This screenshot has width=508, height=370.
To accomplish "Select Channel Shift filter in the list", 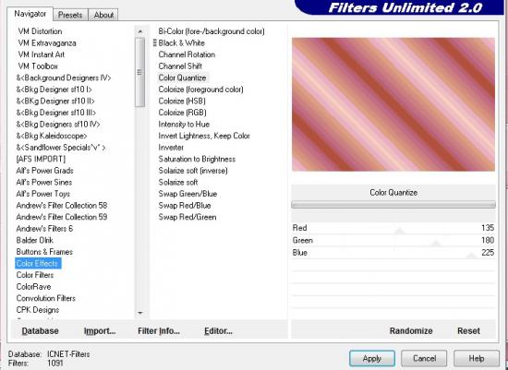I will [x=180, y=66].
